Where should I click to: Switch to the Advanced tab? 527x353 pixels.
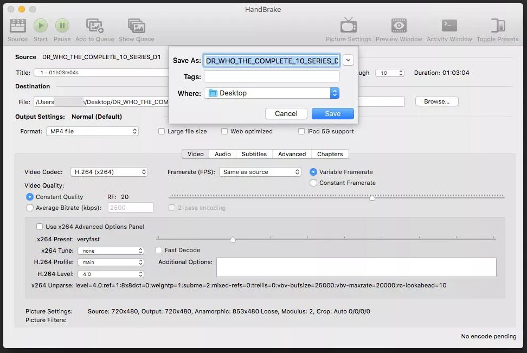click(x=292, y=154)
